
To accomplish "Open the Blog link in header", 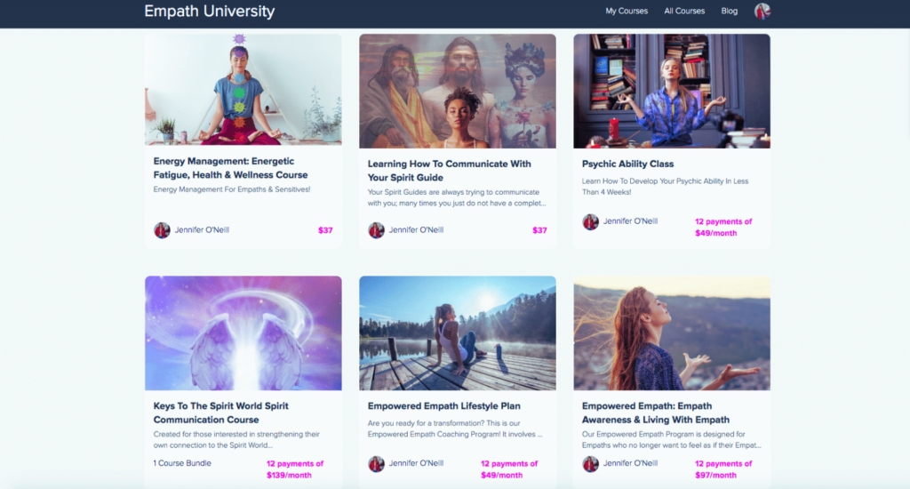I will (729, 11).
